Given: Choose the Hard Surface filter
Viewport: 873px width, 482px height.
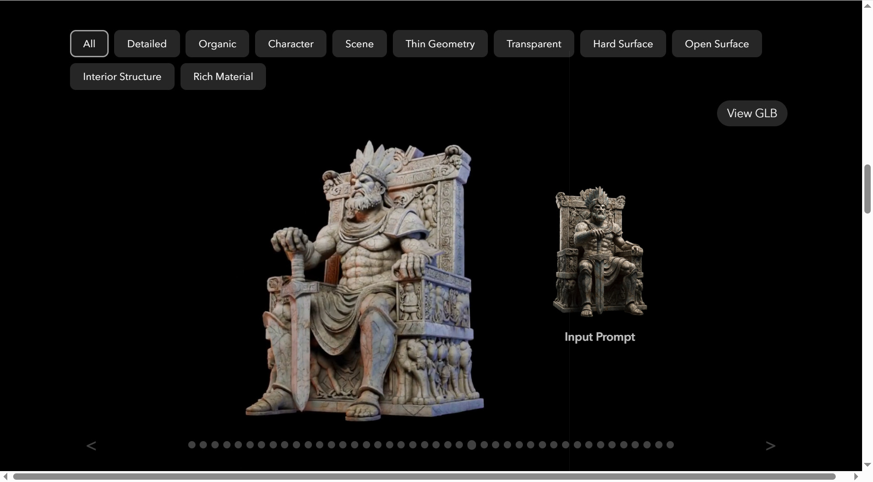Looking at the screenshot, I should (x=622, y=44).
